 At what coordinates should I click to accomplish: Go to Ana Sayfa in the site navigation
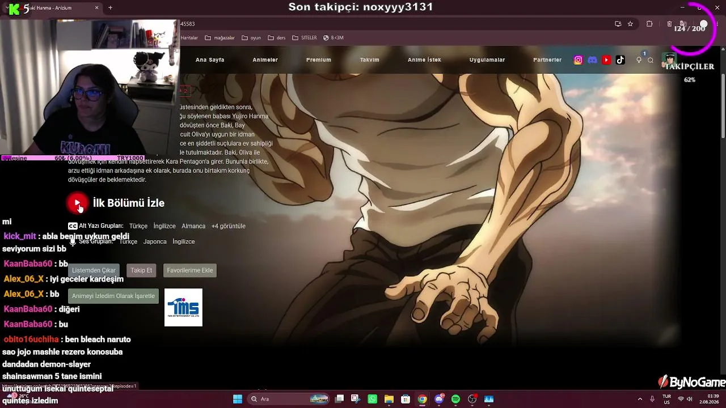(210, 60)
